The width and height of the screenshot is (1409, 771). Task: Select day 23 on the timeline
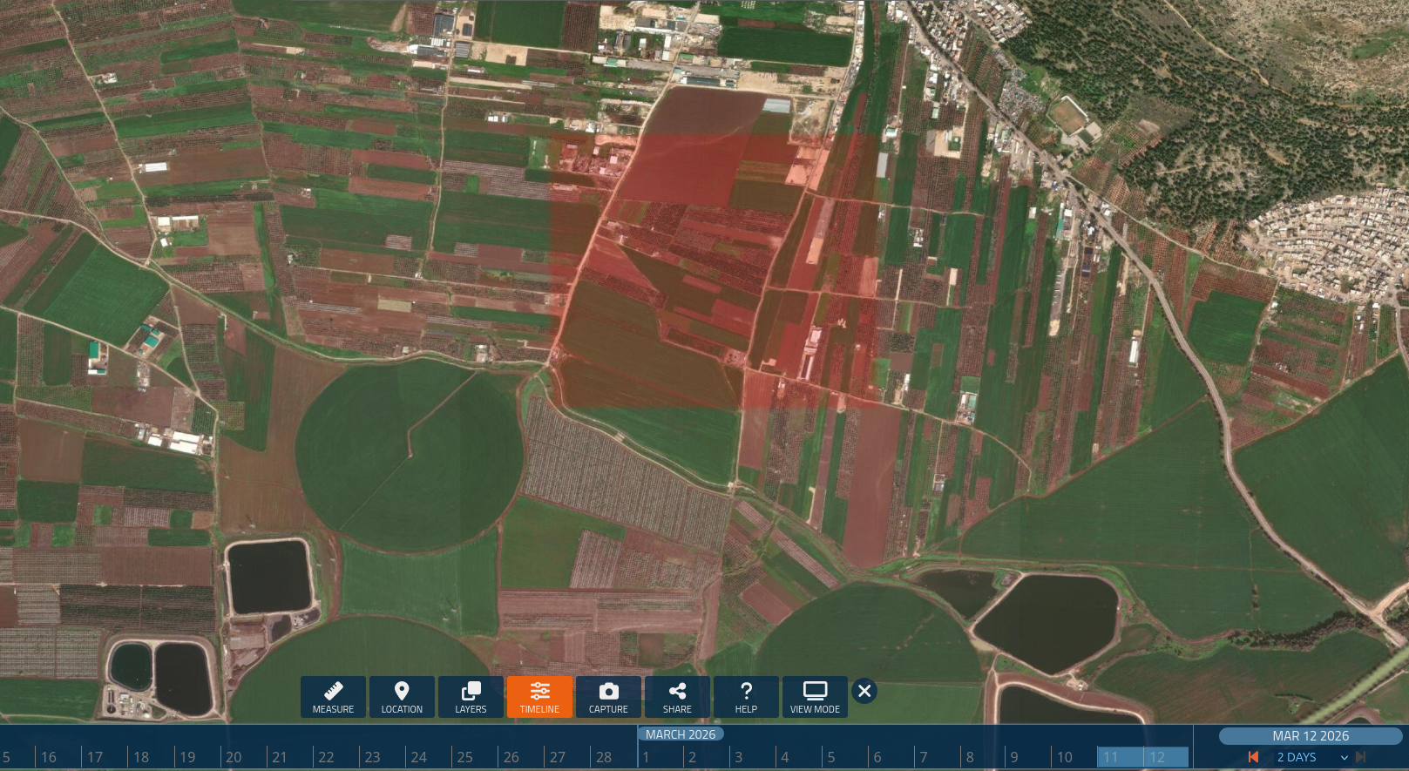(372, 757)
